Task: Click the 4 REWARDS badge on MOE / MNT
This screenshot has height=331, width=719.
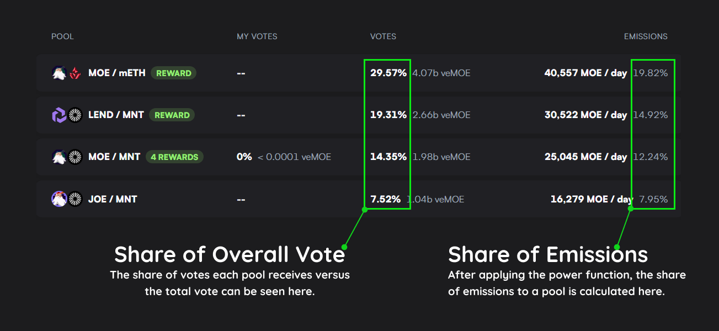Action: (174, 157)
